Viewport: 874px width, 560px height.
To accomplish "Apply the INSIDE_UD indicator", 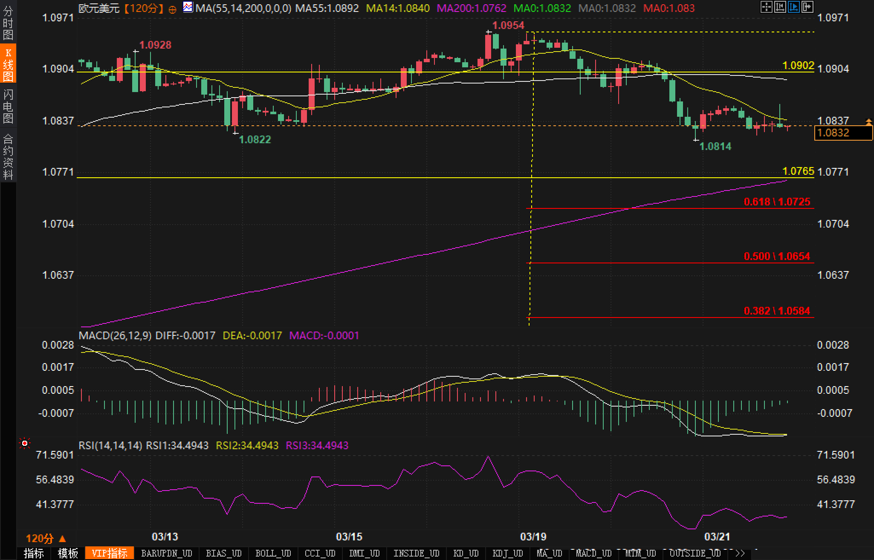I will point(416,553).
